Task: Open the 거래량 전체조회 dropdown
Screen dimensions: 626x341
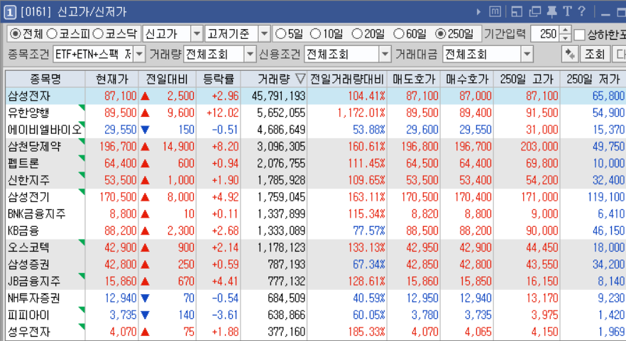Action: (x=250, y=55)
